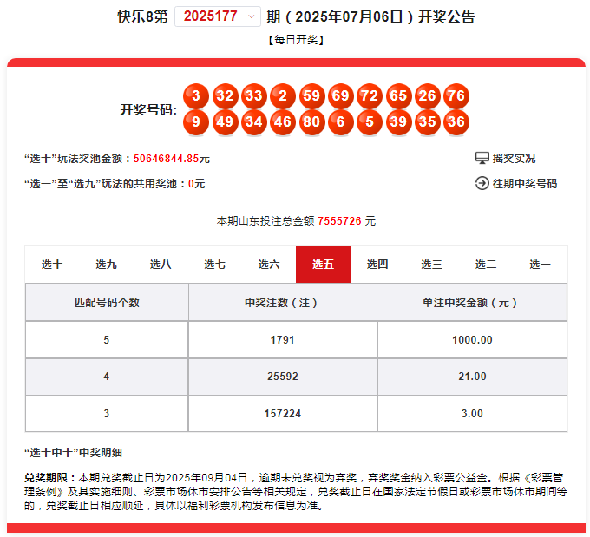Click the prize amount 3.00

472,414
